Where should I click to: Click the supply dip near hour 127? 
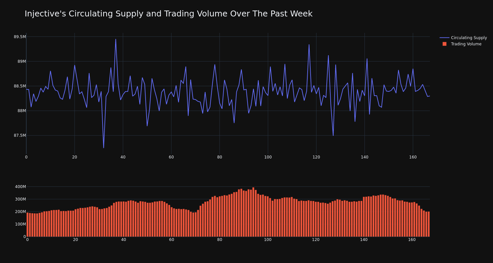(333, 135)
